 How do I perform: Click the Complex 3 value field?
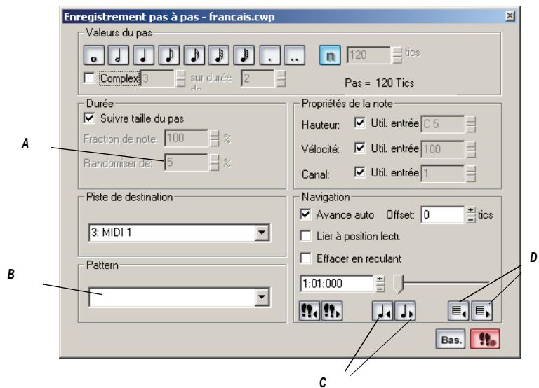pos(158,78)
